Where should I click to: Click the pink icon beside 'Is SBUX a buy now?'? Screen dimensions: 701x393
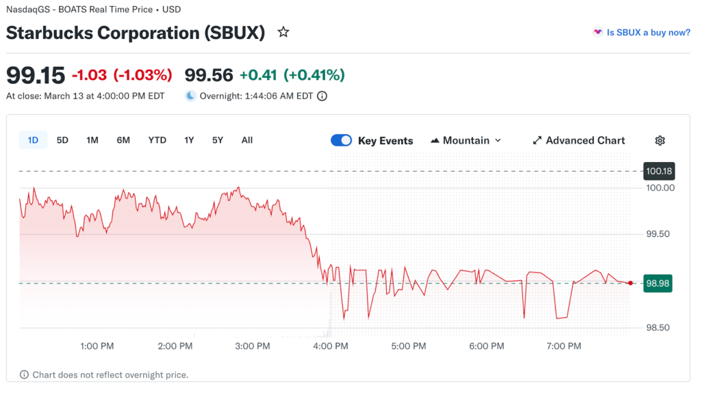pos(598,32)
